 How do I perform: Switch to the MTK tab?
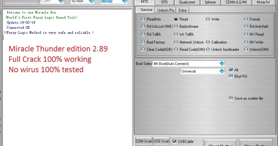point(145,2)
